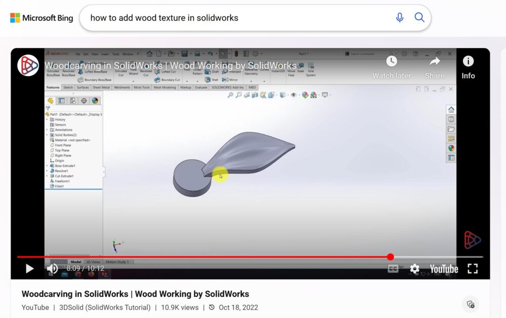
Task: Go to Microsoft Bing homepage logo
Action: (41, 18)
